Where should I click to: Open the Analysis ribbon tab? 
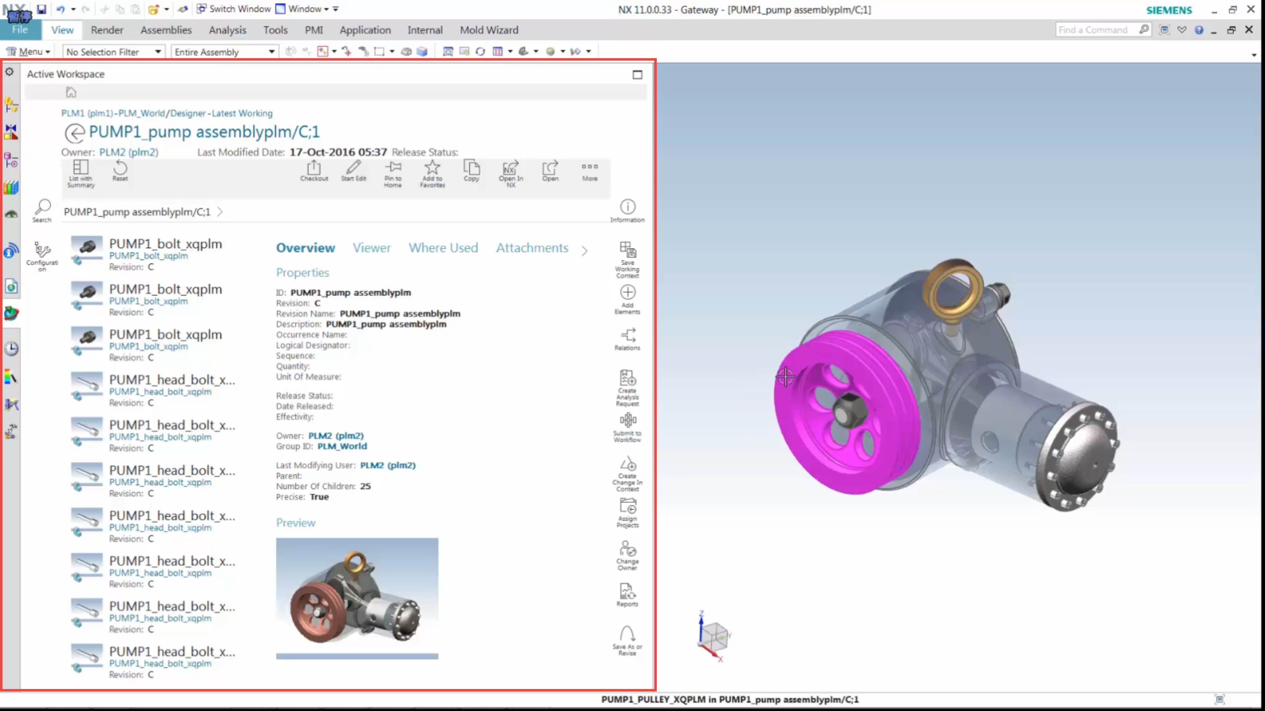[x=227, y=30]
